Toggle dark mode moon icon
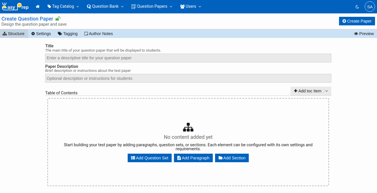Image resolution: width=377 pixels, height=193 pixels. point(357,7)
